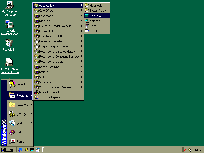
Task: Open the Special Learning group
Action: 58,67
